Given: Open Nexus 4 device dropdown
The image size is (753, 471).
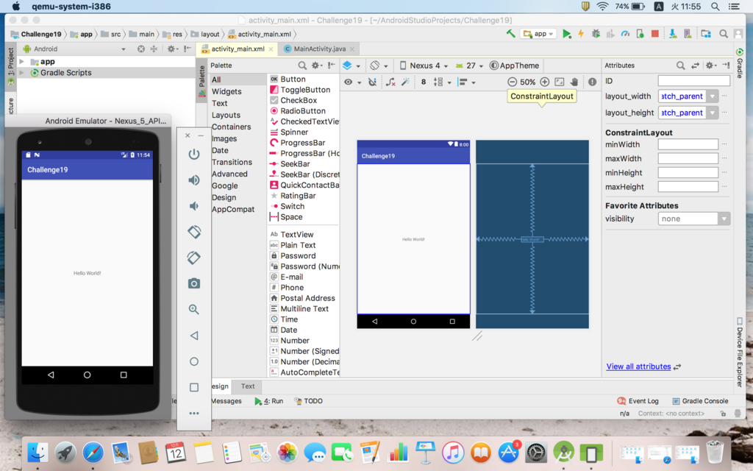Looking at the screenshot, I should point(424,65).
